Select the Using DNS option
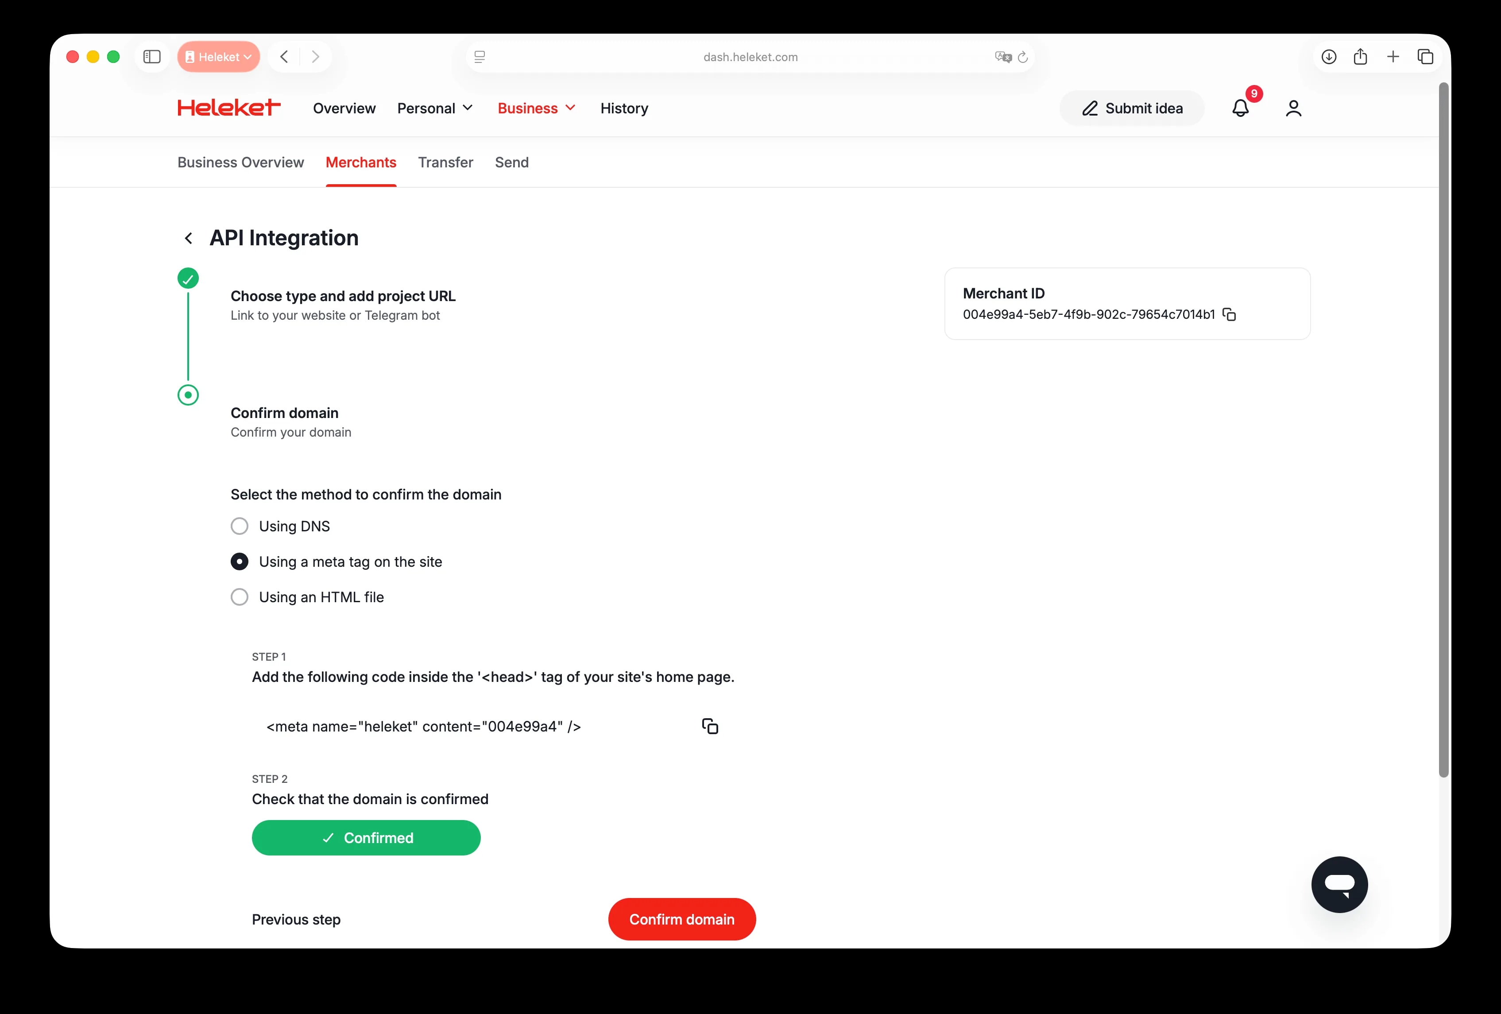 click(x=240, y=526)
